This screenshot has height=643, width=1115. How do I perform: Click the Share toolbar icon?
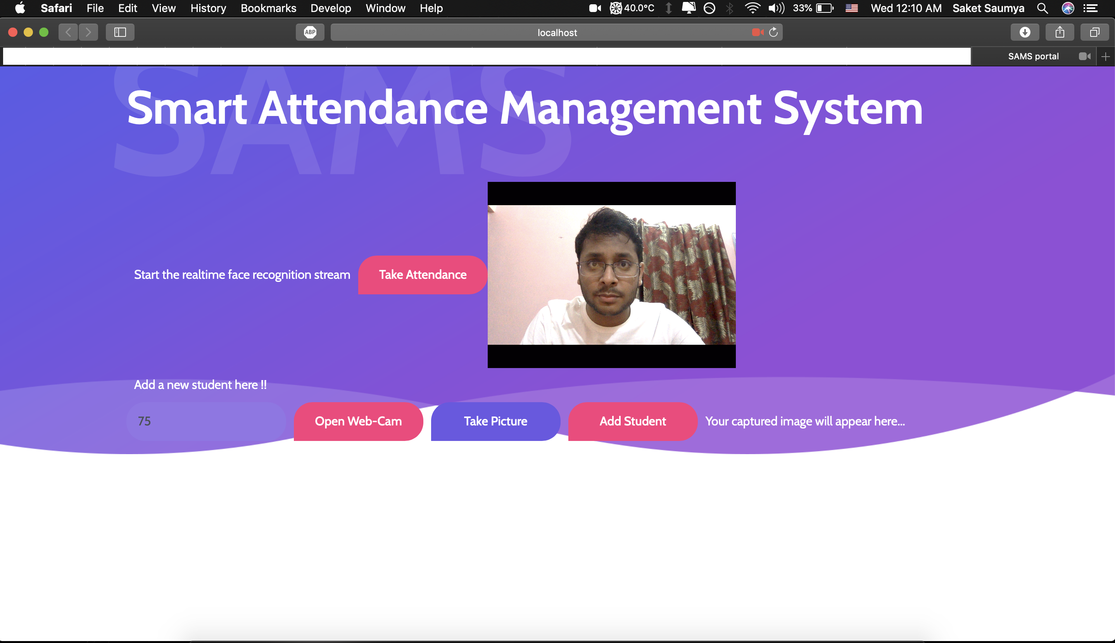[1060, 32]
